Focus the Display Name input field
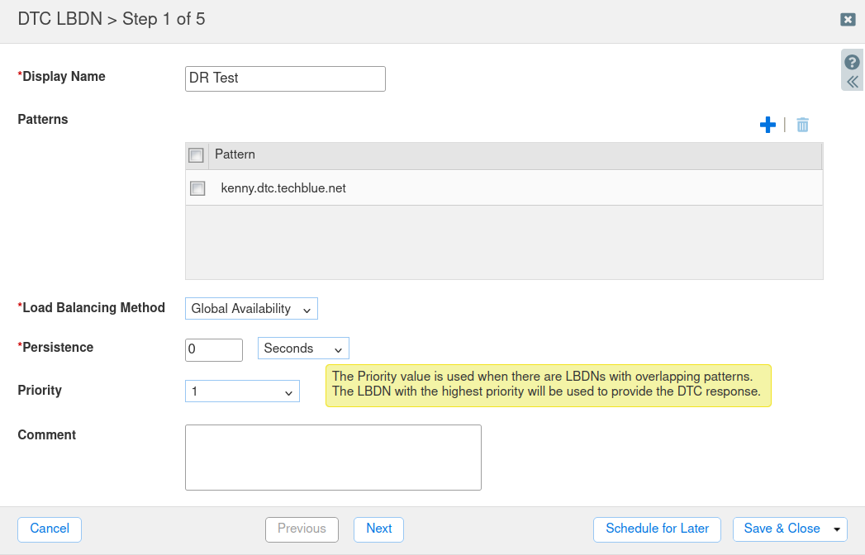This screenshot has width=865, height=555. [x=285, y=78]
